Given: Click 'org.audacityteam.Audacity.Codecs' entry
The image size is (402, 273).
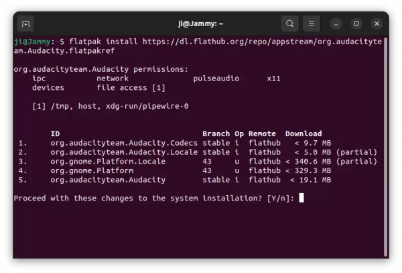Looking at the screenshot, I should [124, 143].
